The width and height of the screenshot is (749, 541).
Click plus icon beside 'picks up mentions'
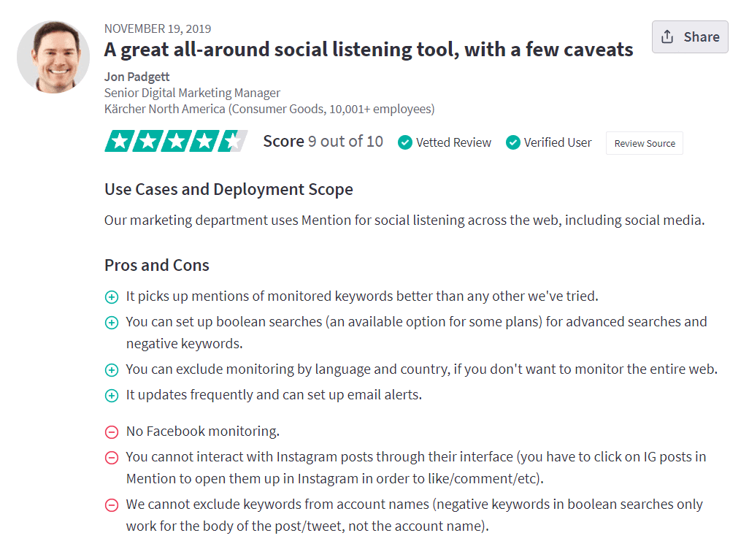111,297
